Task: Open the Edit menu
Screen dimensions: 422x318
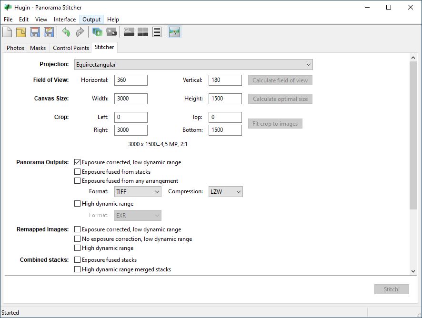Action: tap(24, 20)
